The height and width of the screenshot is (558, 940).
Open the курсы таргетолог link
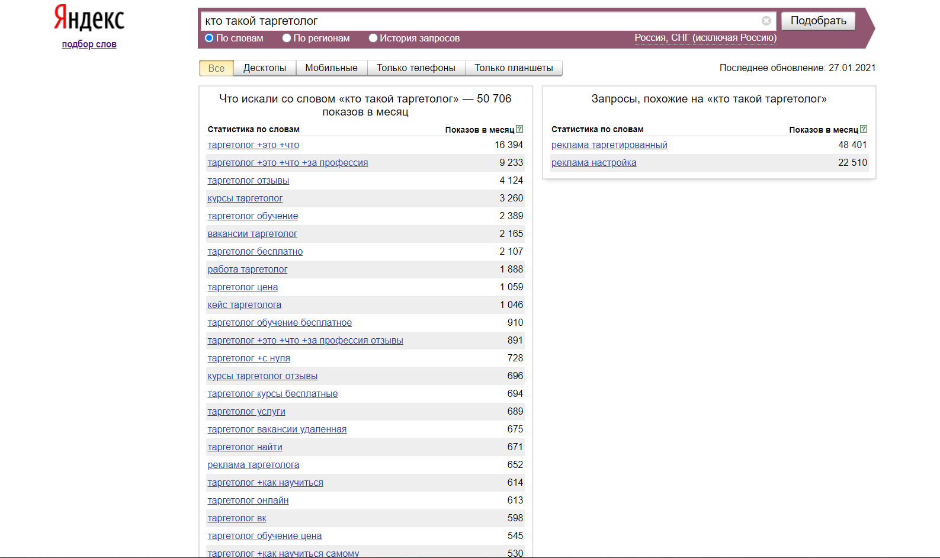click(x=245, y=198)
